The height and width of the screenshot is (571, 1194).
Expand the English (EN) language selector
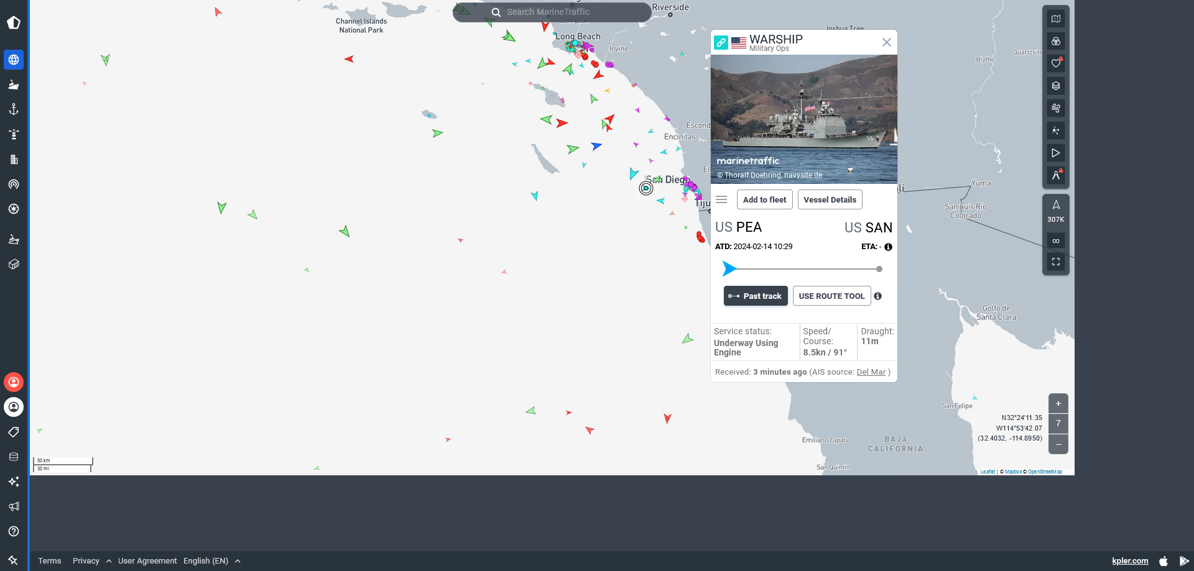[x=211, y=560]
